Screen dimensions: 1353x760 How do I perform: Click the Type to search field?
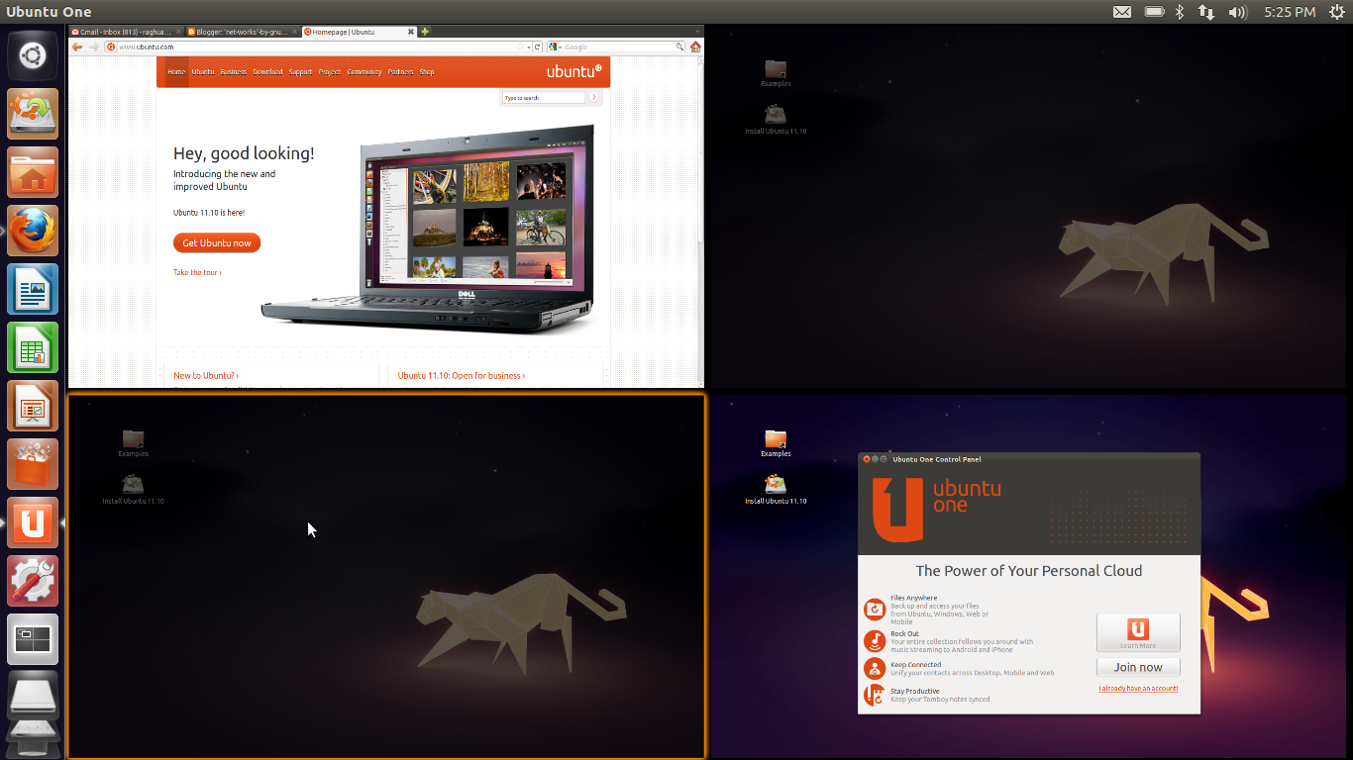point(542,96)
